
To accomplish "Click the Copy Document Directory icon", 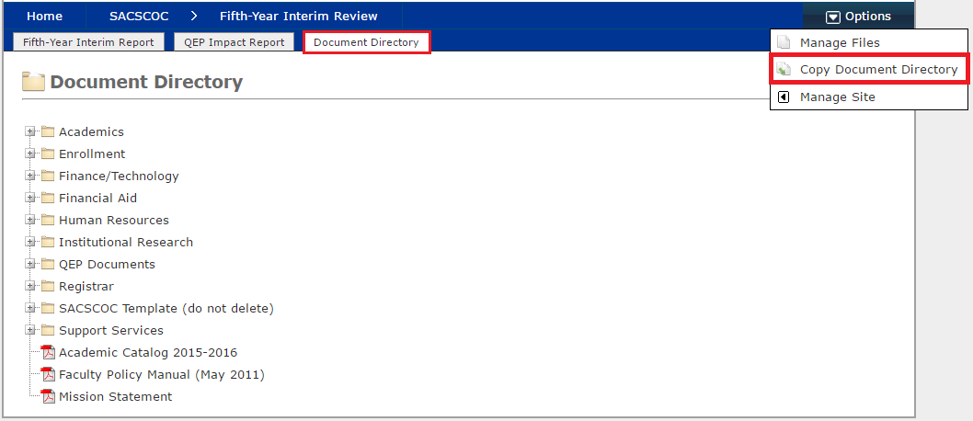I will pyautogui.click(x=784, y=70).
